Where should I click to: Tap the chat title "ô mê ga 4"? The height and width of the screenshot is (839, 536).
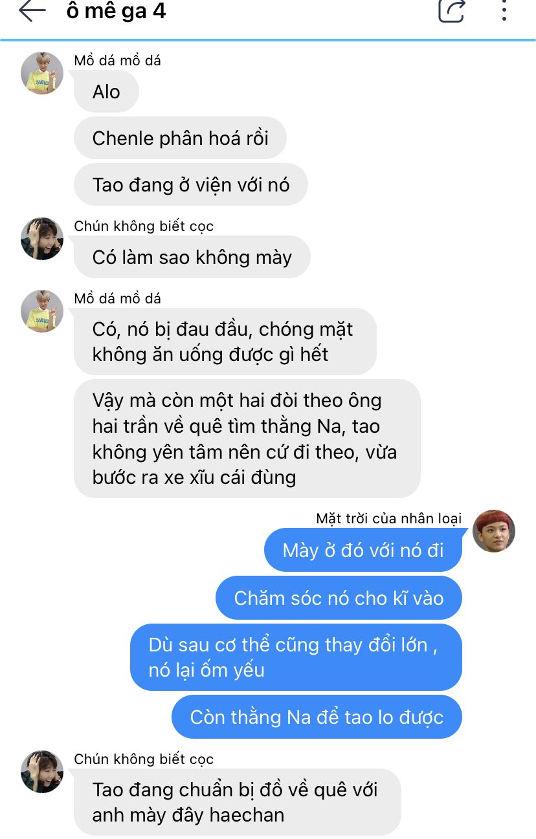[116, 11]
